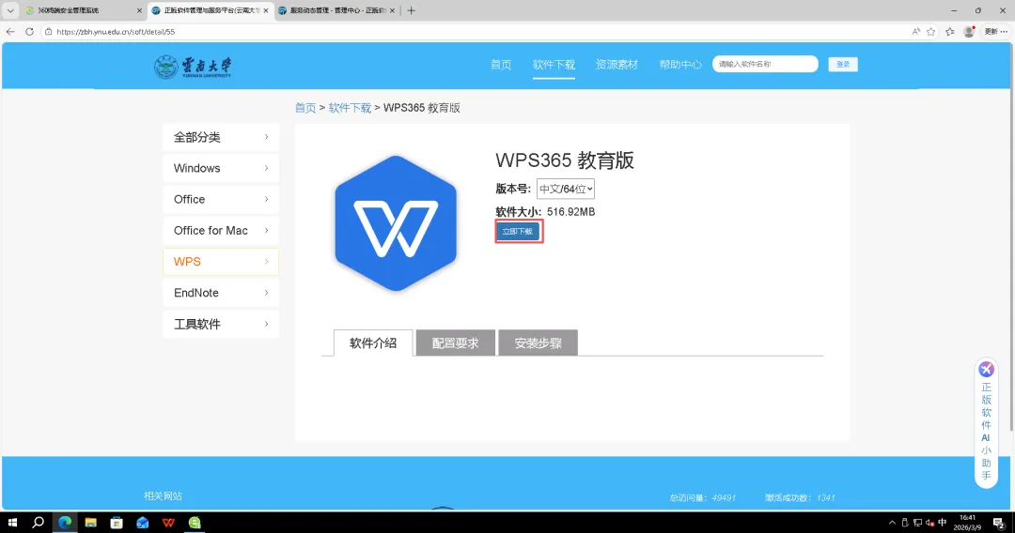Image resolution: width=1015 pixels, height=533 pixels.
Task: Expand the Office category
Action: pos(221,199)
